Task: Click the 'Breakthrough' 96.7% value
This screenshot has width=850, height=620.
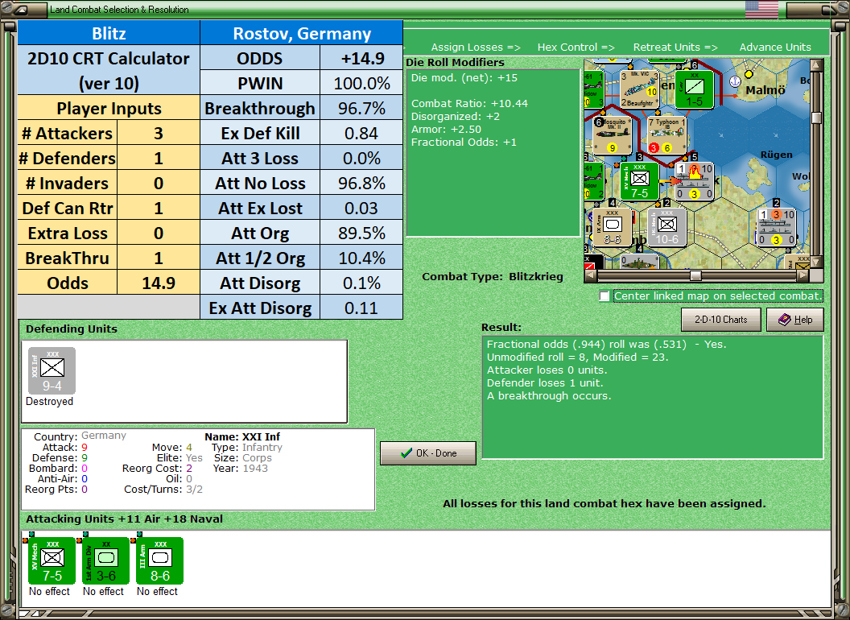Action: click(x=361, y=108)
